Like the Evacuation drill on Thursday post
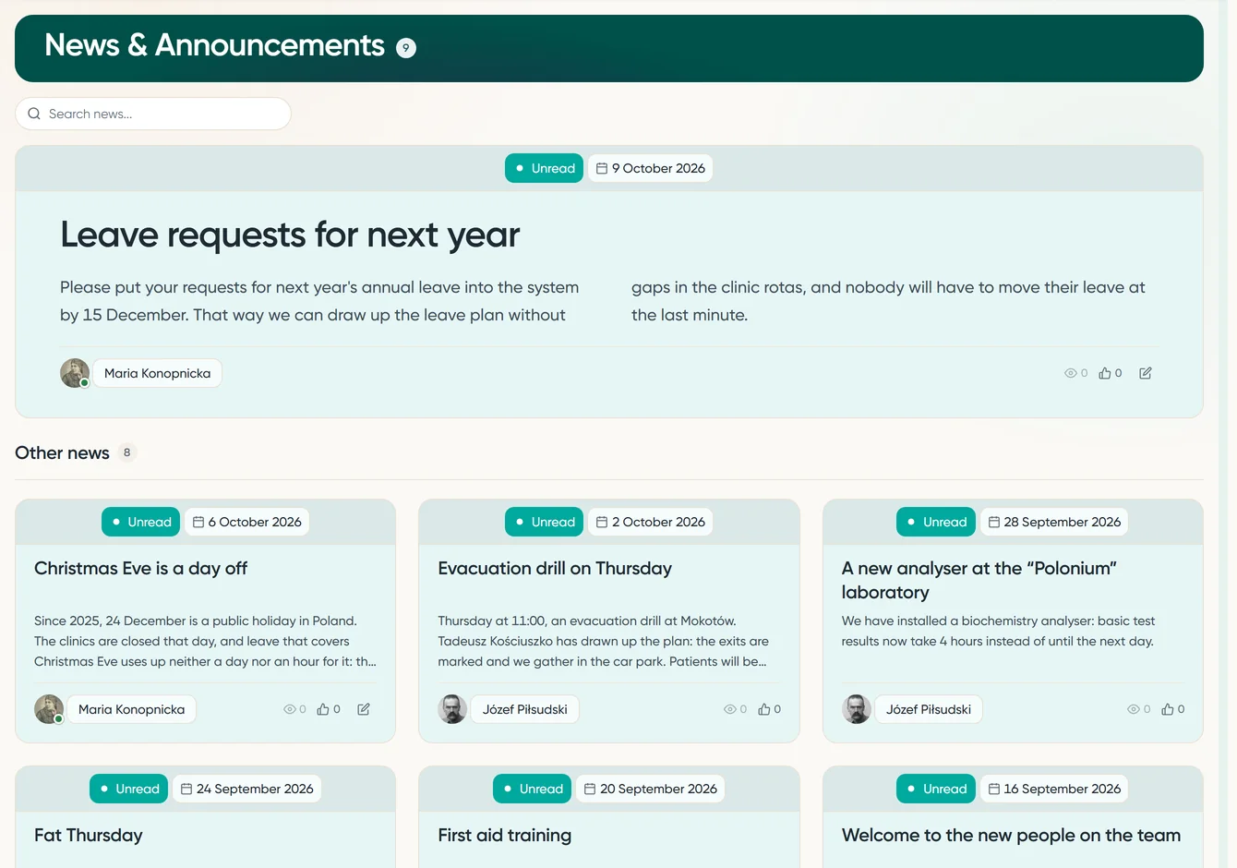 [764, 709]
